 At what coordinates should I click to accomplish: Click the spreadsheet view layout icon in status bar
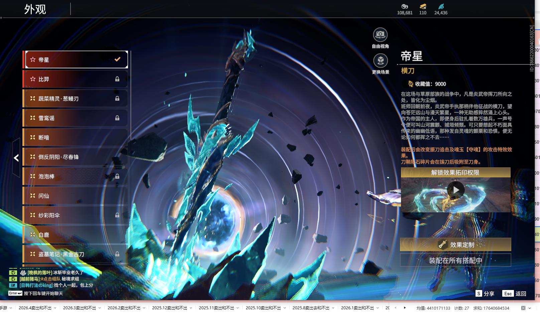(523, 308)
